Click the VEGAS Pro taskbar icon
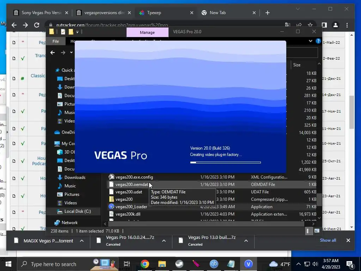This screenshot has width=361, height=271. pos(248,264)
